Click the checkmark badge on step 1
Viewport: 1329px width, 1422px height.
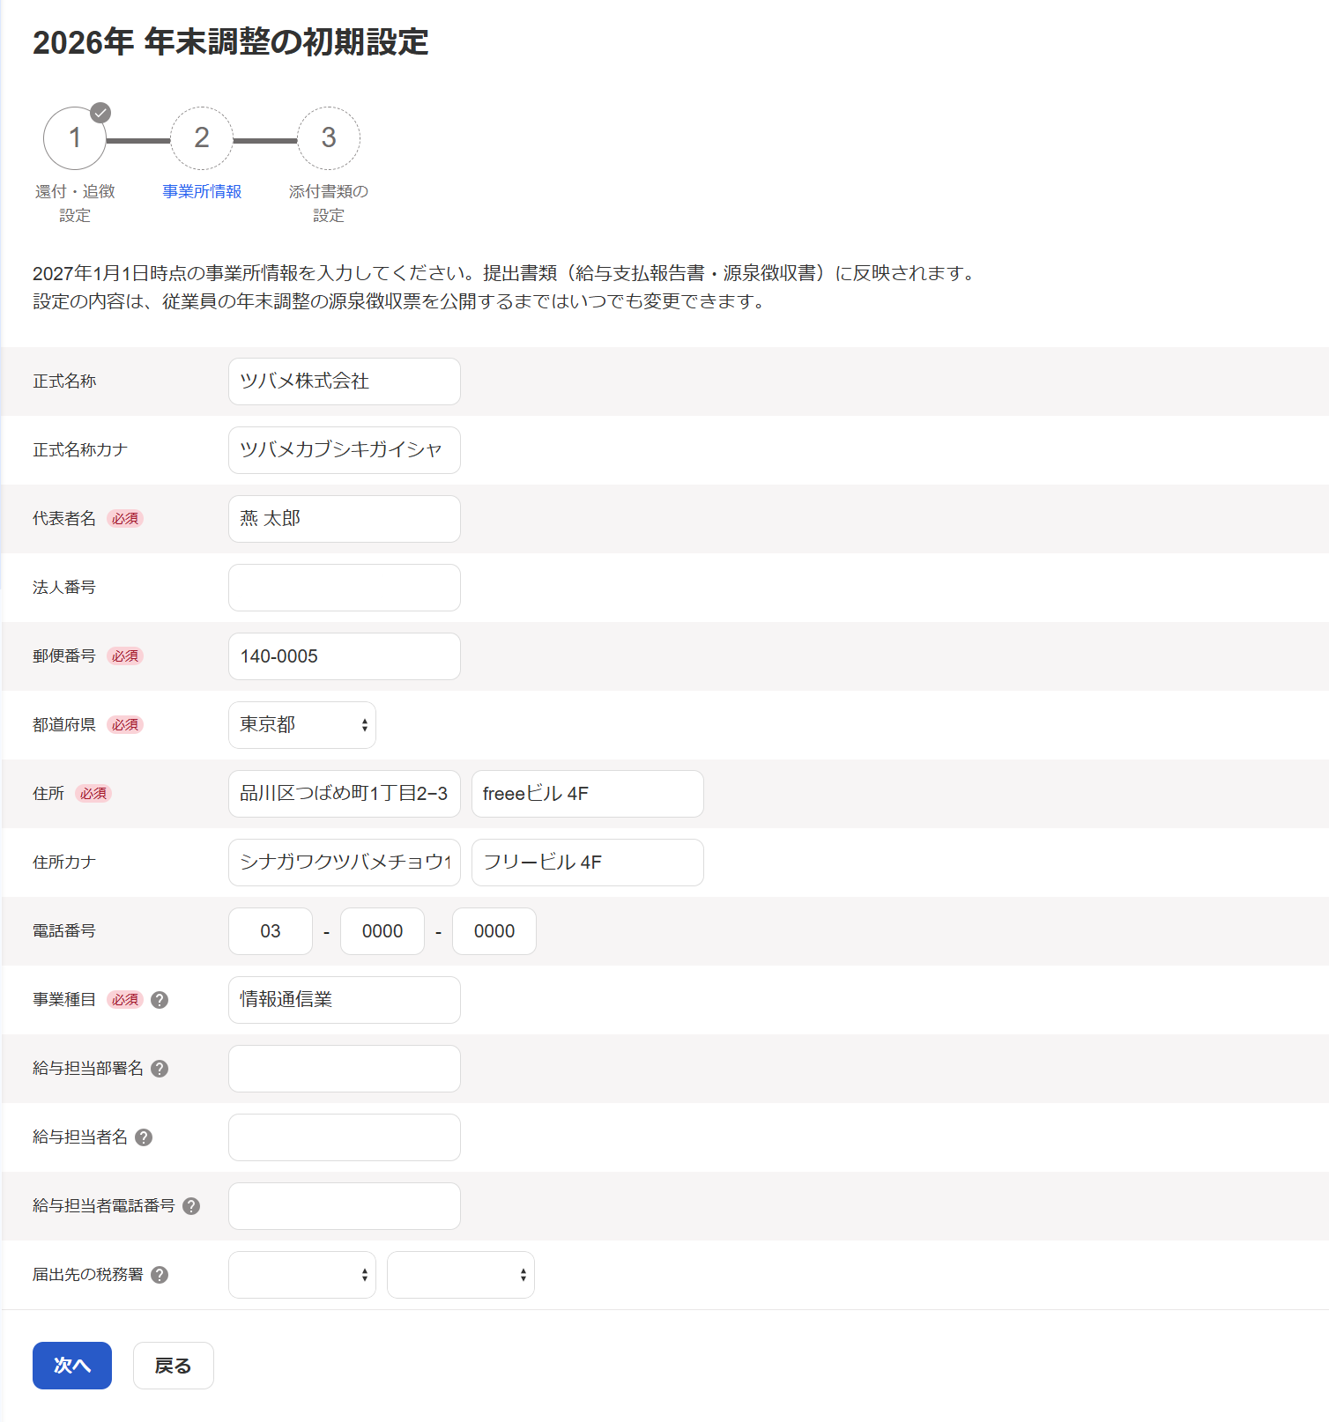tap(101, 113)
